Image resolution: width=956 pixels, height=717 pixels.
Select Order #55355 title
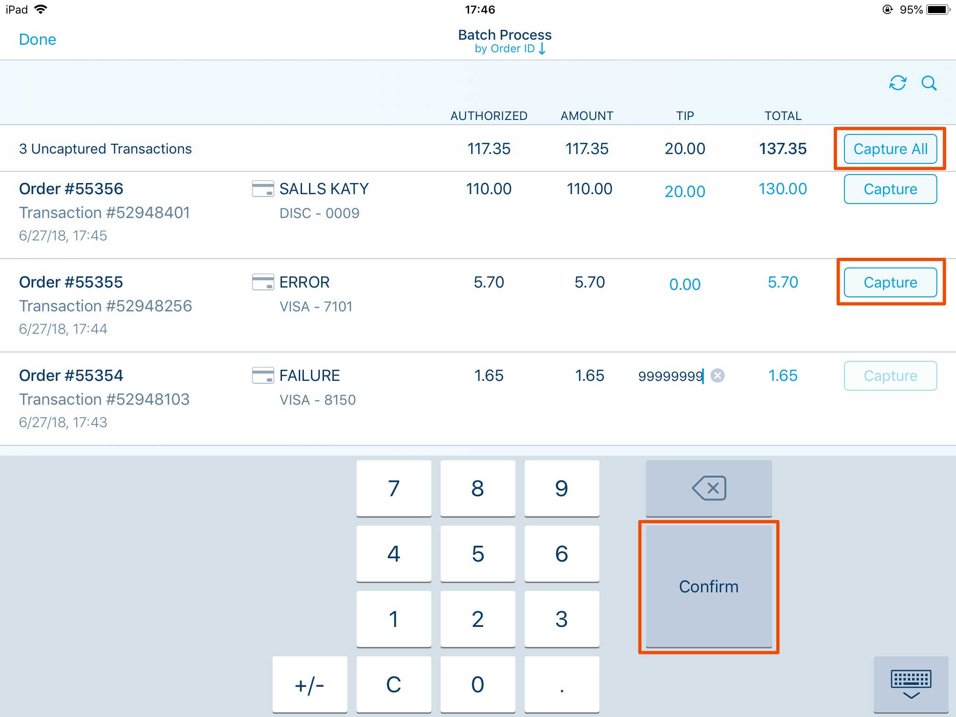pos(71,282)
